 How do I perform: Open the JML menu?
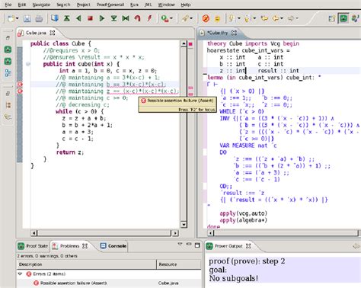click(x=148, y=5)
